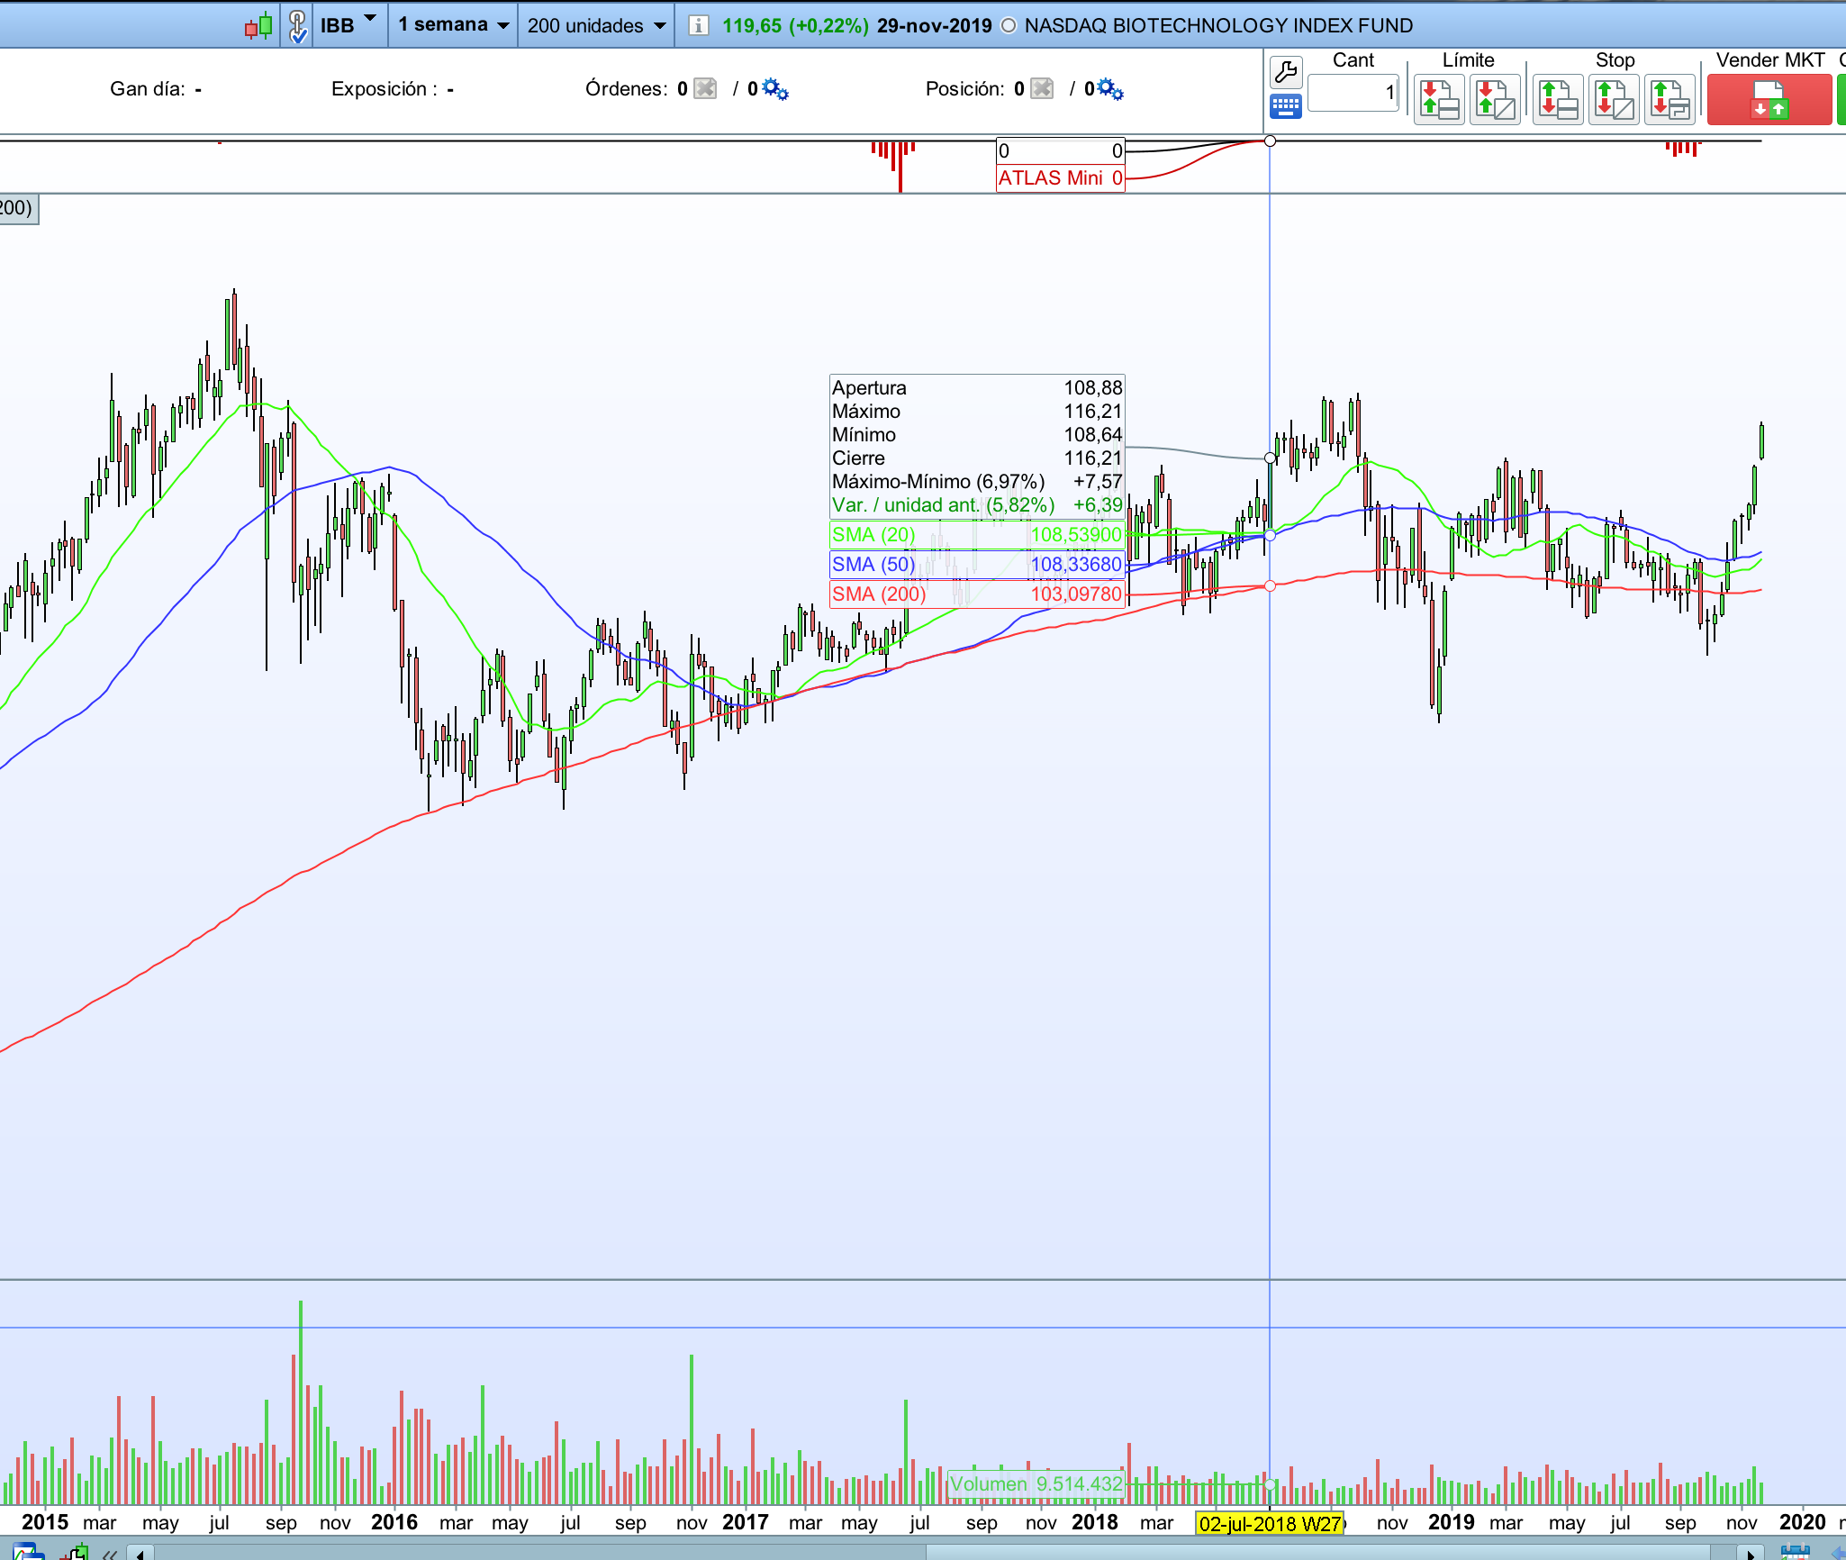Click the third Stop order icon
This screenshot has width=1846, height=1560.
point(1670,99)
